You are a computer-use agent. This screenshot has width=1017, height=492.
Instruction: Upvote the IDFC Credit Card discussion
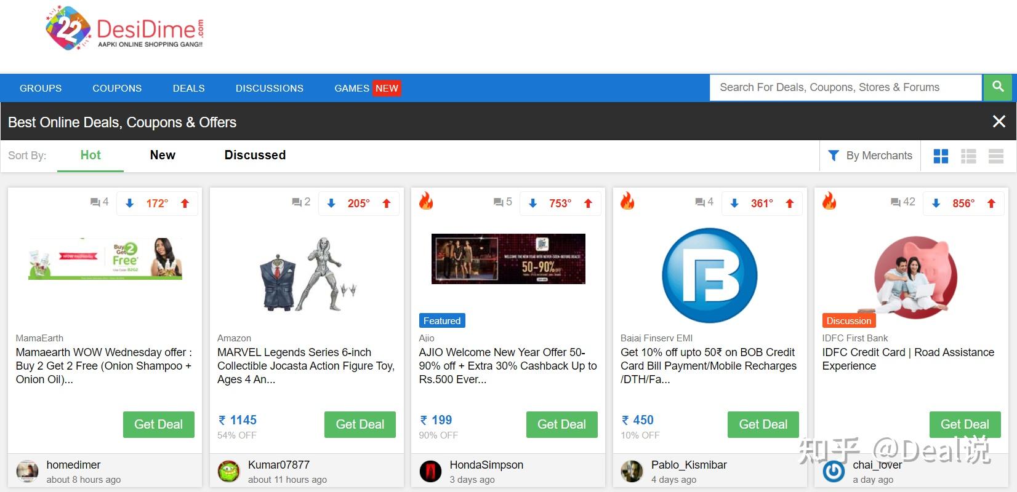(x=991, y=204)
